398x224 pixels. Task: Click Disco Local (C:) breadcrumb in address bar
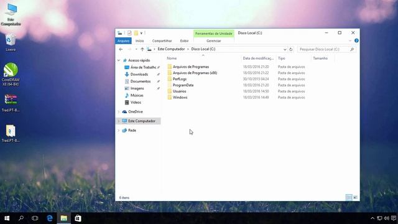pos(203,49)
